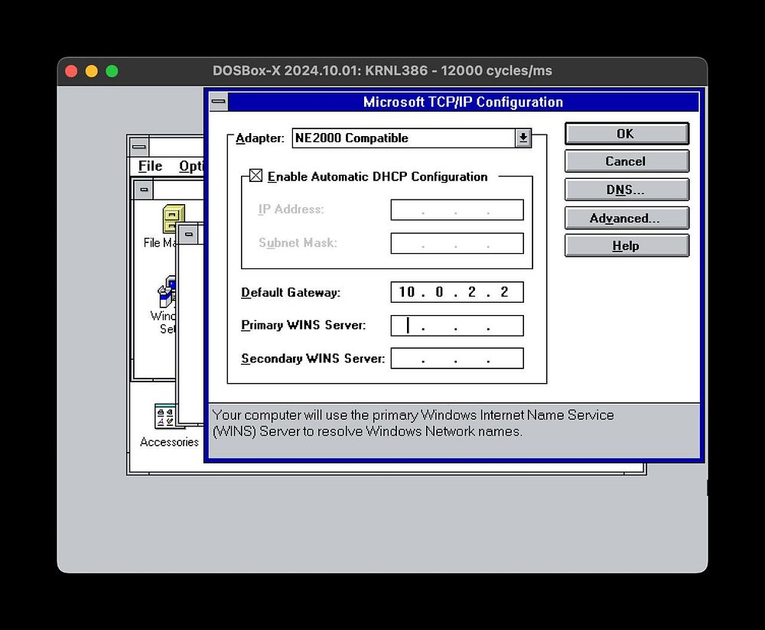Open the DNS... settings button
Viewport: 765px width, 630px height.
pyautogui.click(x=627, y=190)
